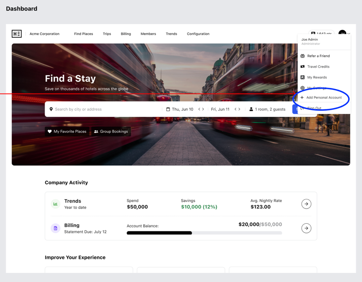This screenshot has height=282, width=362.
Task: Click the My Rewards icon in the menu
Action: pyautogui.click(x=302, y=77)
